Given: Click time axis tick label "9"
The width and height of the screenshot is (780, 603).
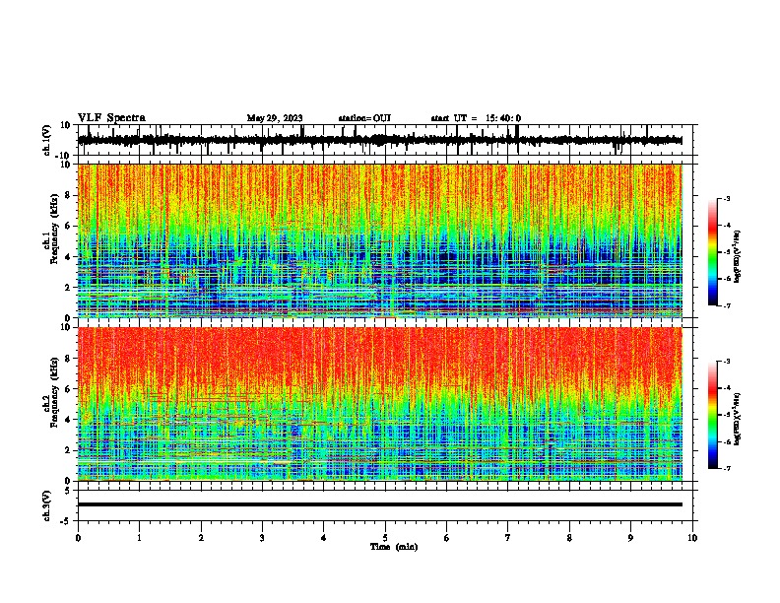Looking at the screenshot, I should point(630,538).
